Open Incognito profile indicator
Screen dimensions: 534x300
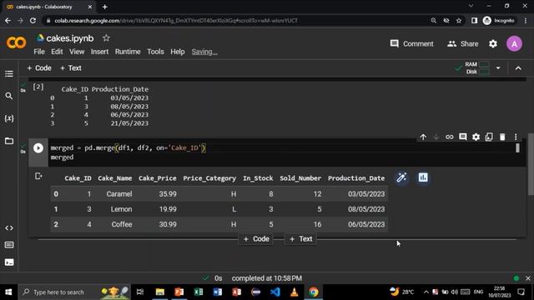click(499, 21)
